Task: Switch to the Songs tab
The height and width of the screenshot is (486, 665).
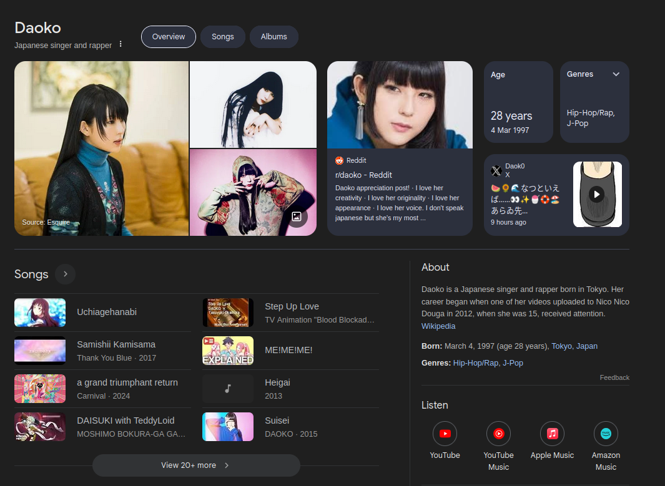Action: [x=223, y=37]
